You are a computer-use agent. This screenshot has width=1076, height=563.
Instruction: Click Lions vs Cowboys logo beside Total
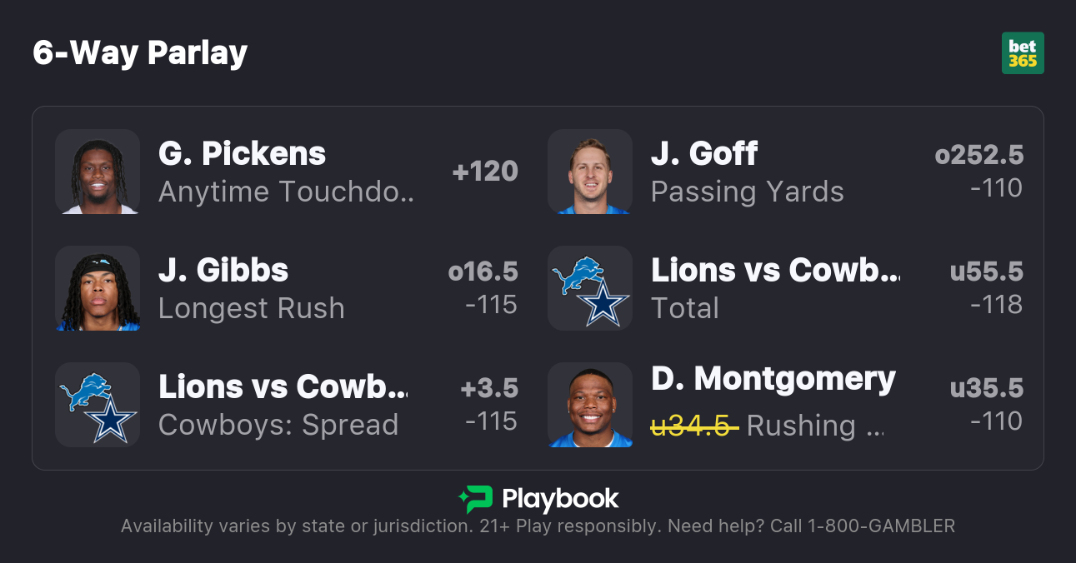590,288
